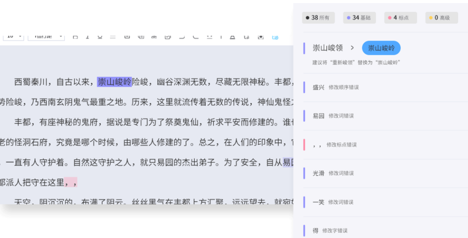Screen dimensions: 468x238
Task: Apply the blue 崇山峻岭 replacement suggestion
Action: click(381, 48)
